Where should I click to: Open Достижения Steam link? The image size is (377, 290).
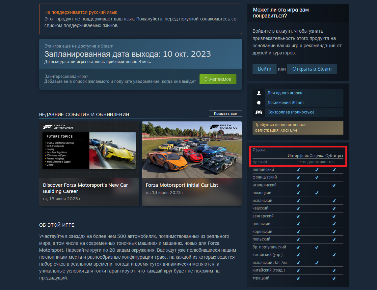coord(285,103)
